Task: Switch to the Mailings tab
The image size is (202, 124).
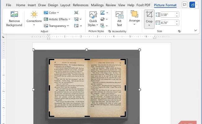Action: [x=97, y=5]
